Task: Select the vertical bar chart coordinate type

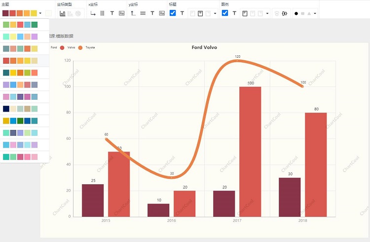Action: 63,13
